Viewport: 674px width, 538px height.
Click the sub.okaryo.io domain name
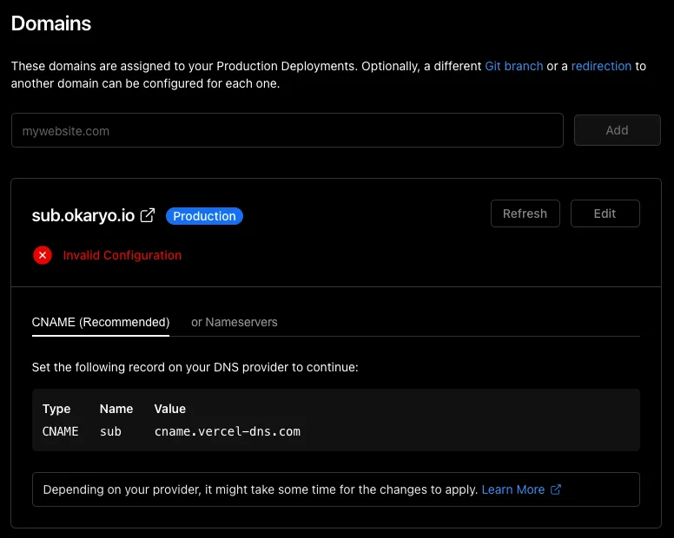click(83, 216)
